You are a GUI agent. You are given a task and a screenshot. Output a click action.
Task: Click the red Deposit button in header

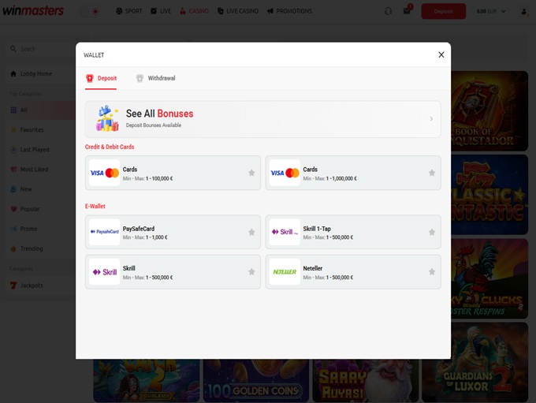[x=443, y=11]
